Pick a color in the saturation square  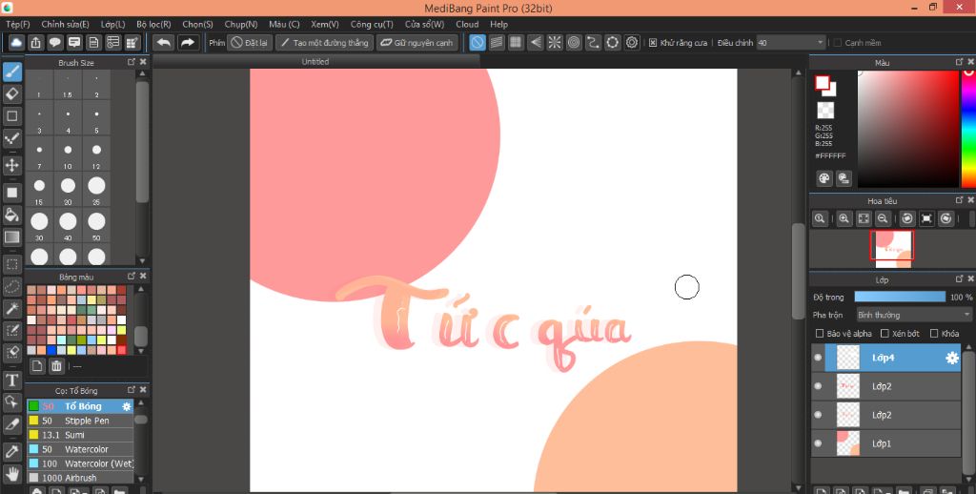(x=908, y=129)
